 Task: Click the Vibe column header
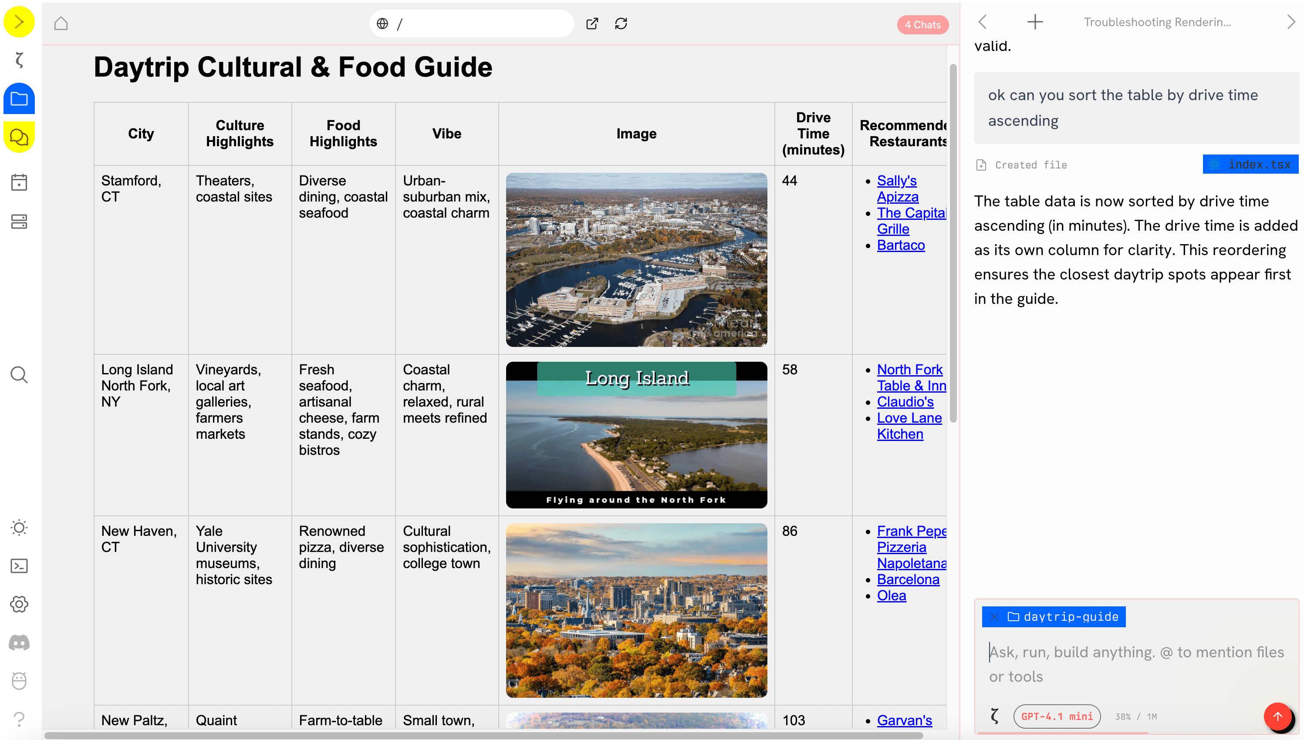coord(446,134)
